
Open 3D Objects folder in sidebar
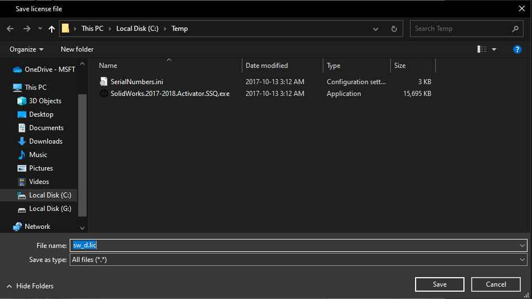click(45, 101)
